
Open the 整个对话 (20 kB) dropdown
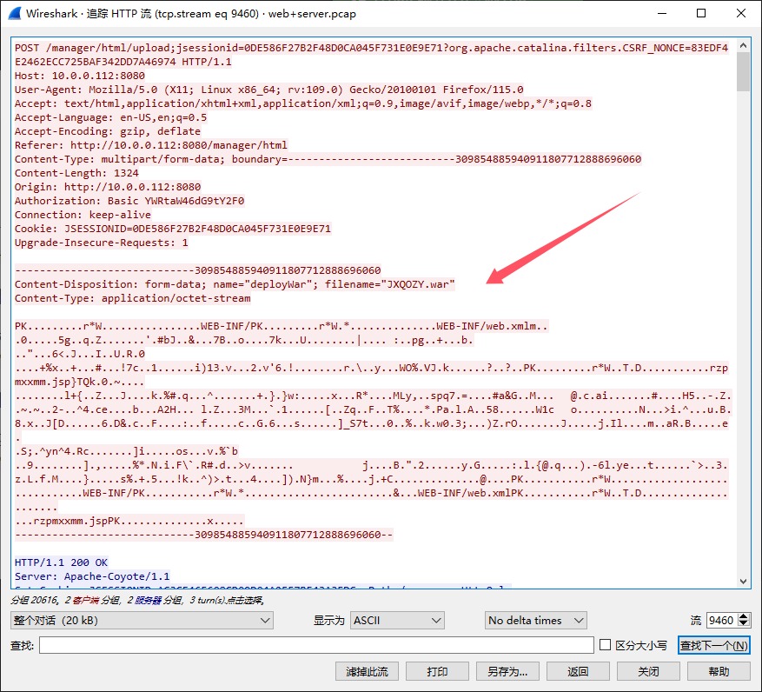click(142, 620)
